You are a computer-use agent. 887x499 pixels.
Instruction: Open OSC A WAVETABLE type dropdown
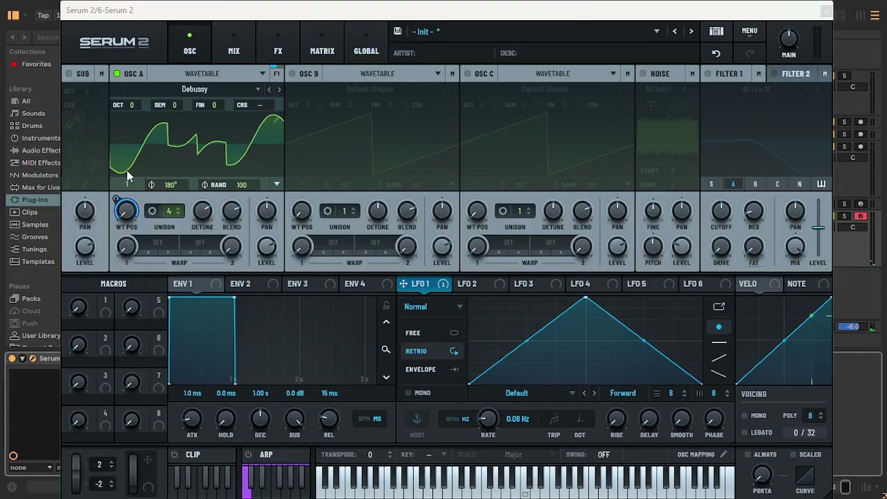[x=262, y=73]
